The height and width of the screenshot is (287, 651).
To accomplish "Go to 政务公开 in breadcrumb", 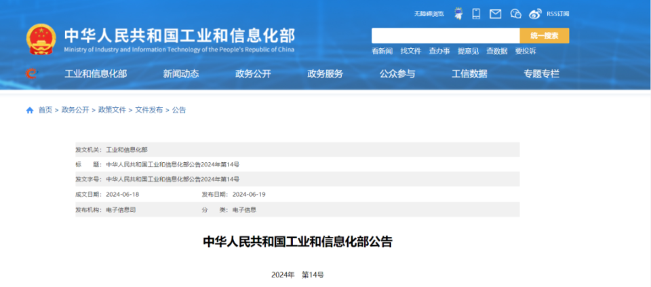I will 75,110.
